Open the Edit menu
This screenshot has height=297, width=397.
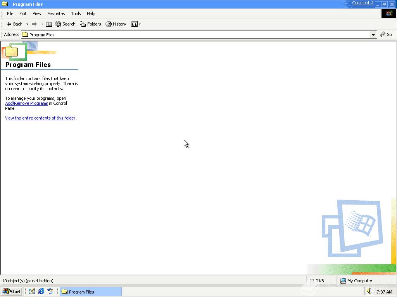[x=23, y=14]
